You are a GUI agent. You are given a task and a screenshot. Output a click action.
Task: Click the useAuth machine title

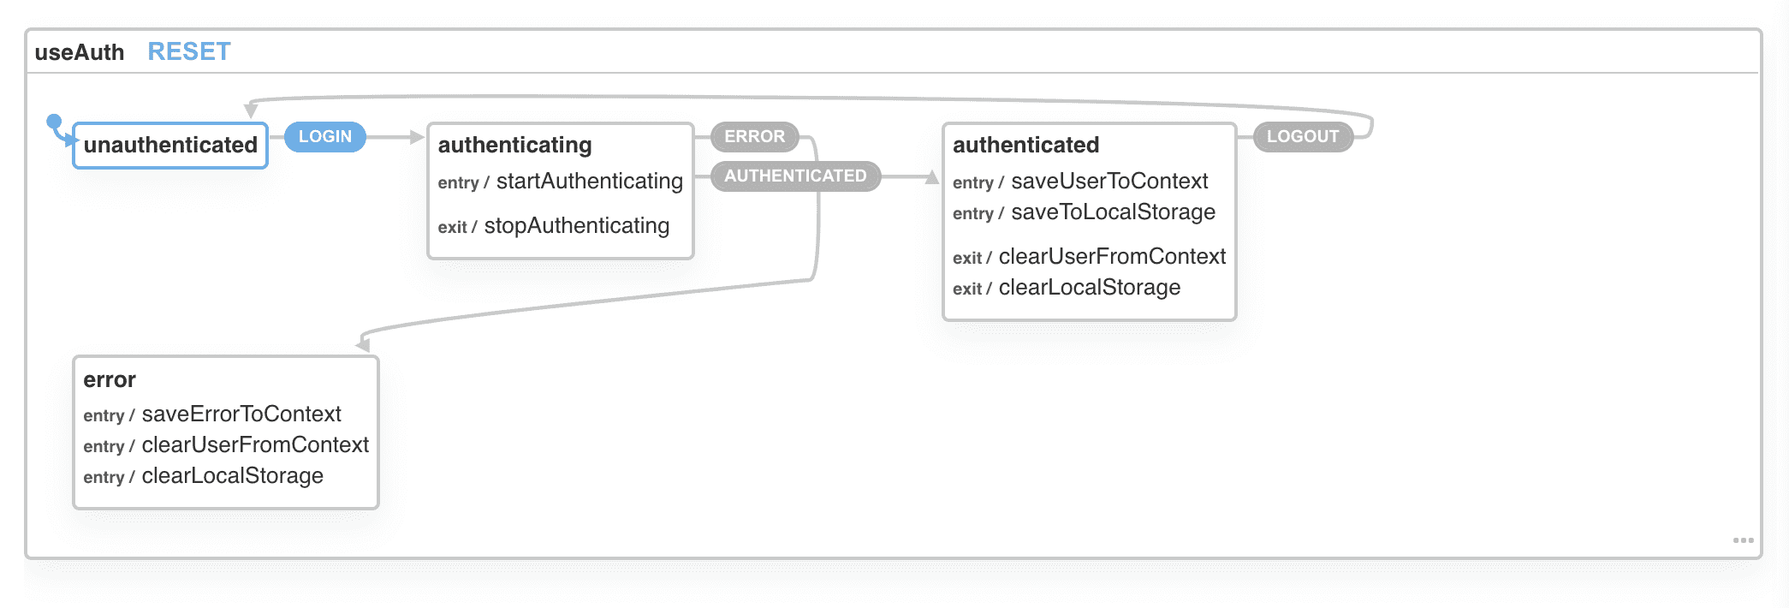point(80,52)
